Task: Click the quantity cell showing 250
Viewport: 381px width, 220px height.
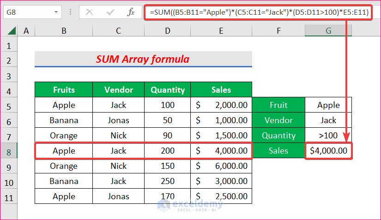Action: [x=167, y=181]
